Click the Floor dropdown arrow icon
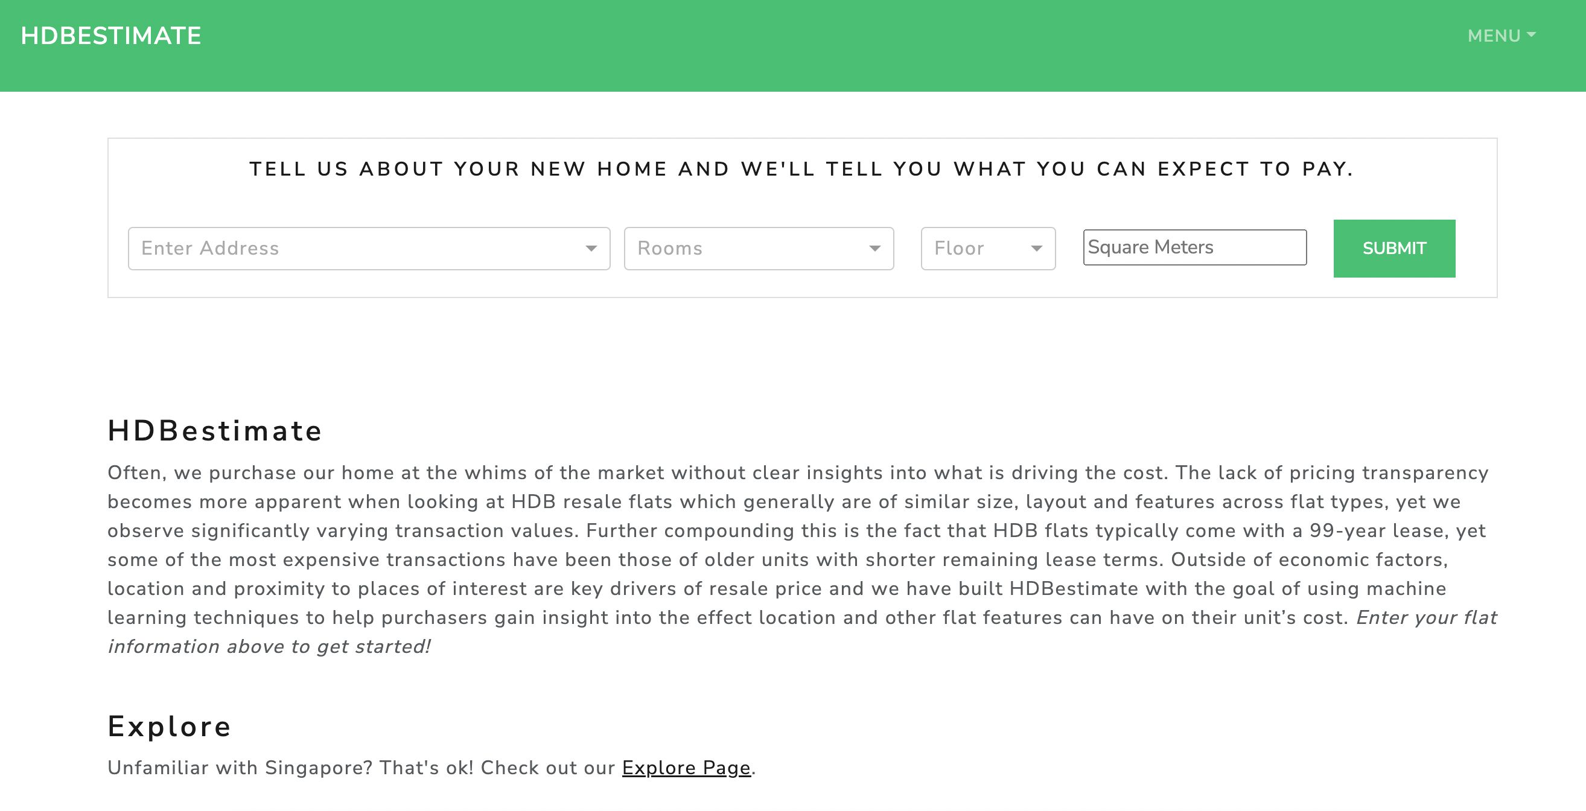The width and height of the screenshot is (1586, 811). (x=1037, y=248)
